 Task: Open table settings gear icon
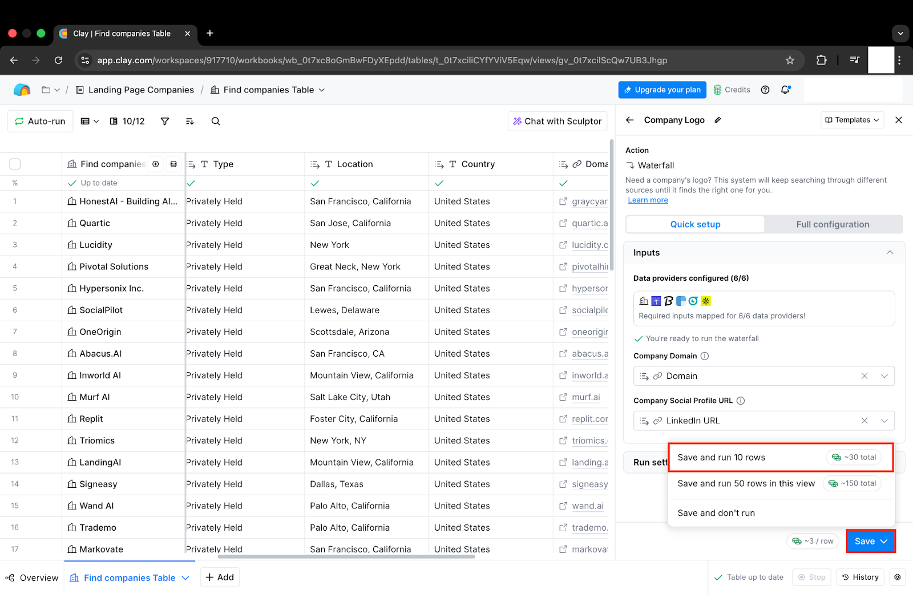pos(898,577)
